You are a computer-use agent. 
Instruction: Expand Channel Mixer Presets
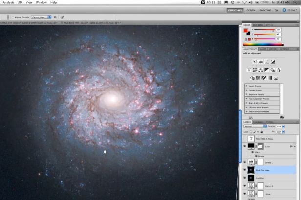coord(246,107)
